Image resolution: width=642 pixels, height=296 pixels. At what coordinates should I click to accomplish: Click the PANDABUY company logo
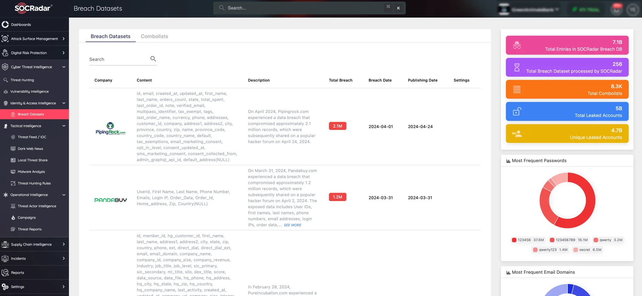click(x=111, y=200)
